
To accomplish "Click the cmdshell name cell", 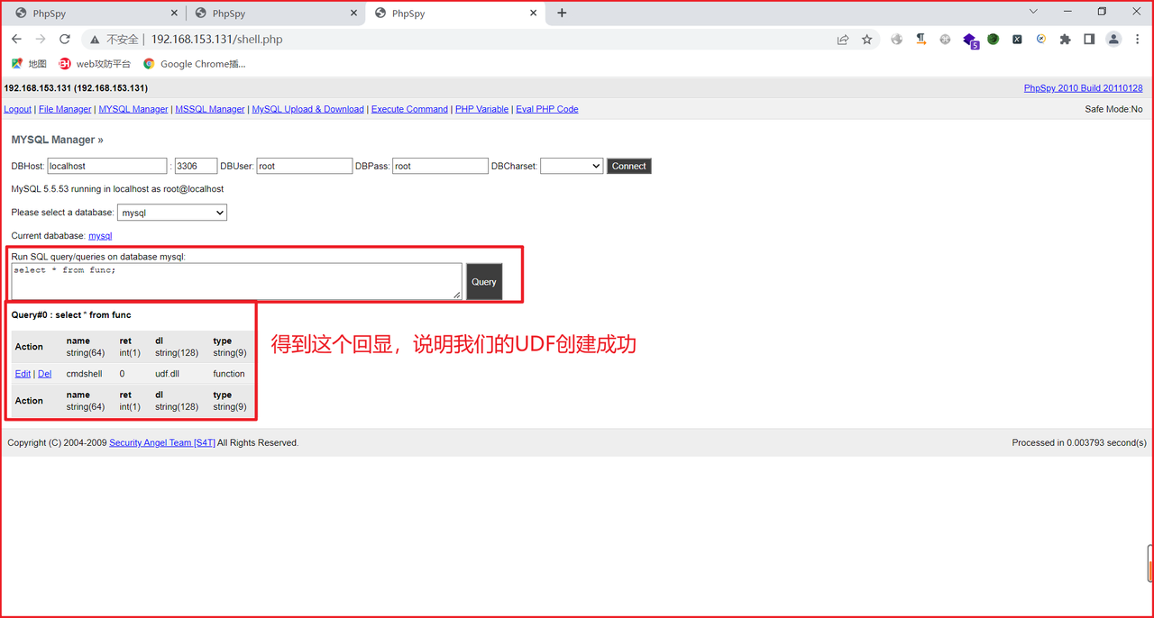I will pyautogui.click(x=85, y=374).
